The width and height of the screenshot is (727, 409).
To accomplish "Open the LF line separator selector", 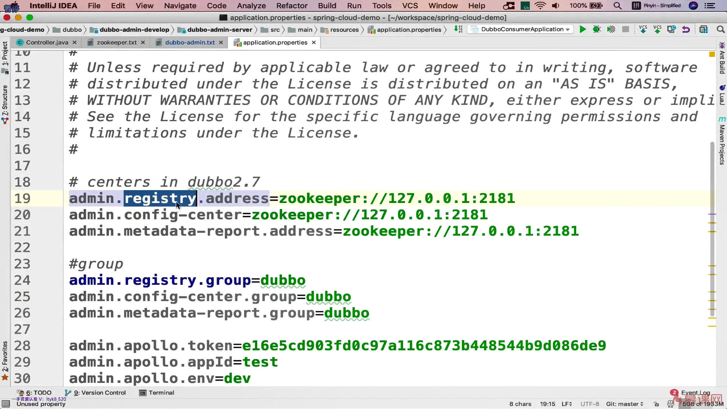I will [566, 404].
